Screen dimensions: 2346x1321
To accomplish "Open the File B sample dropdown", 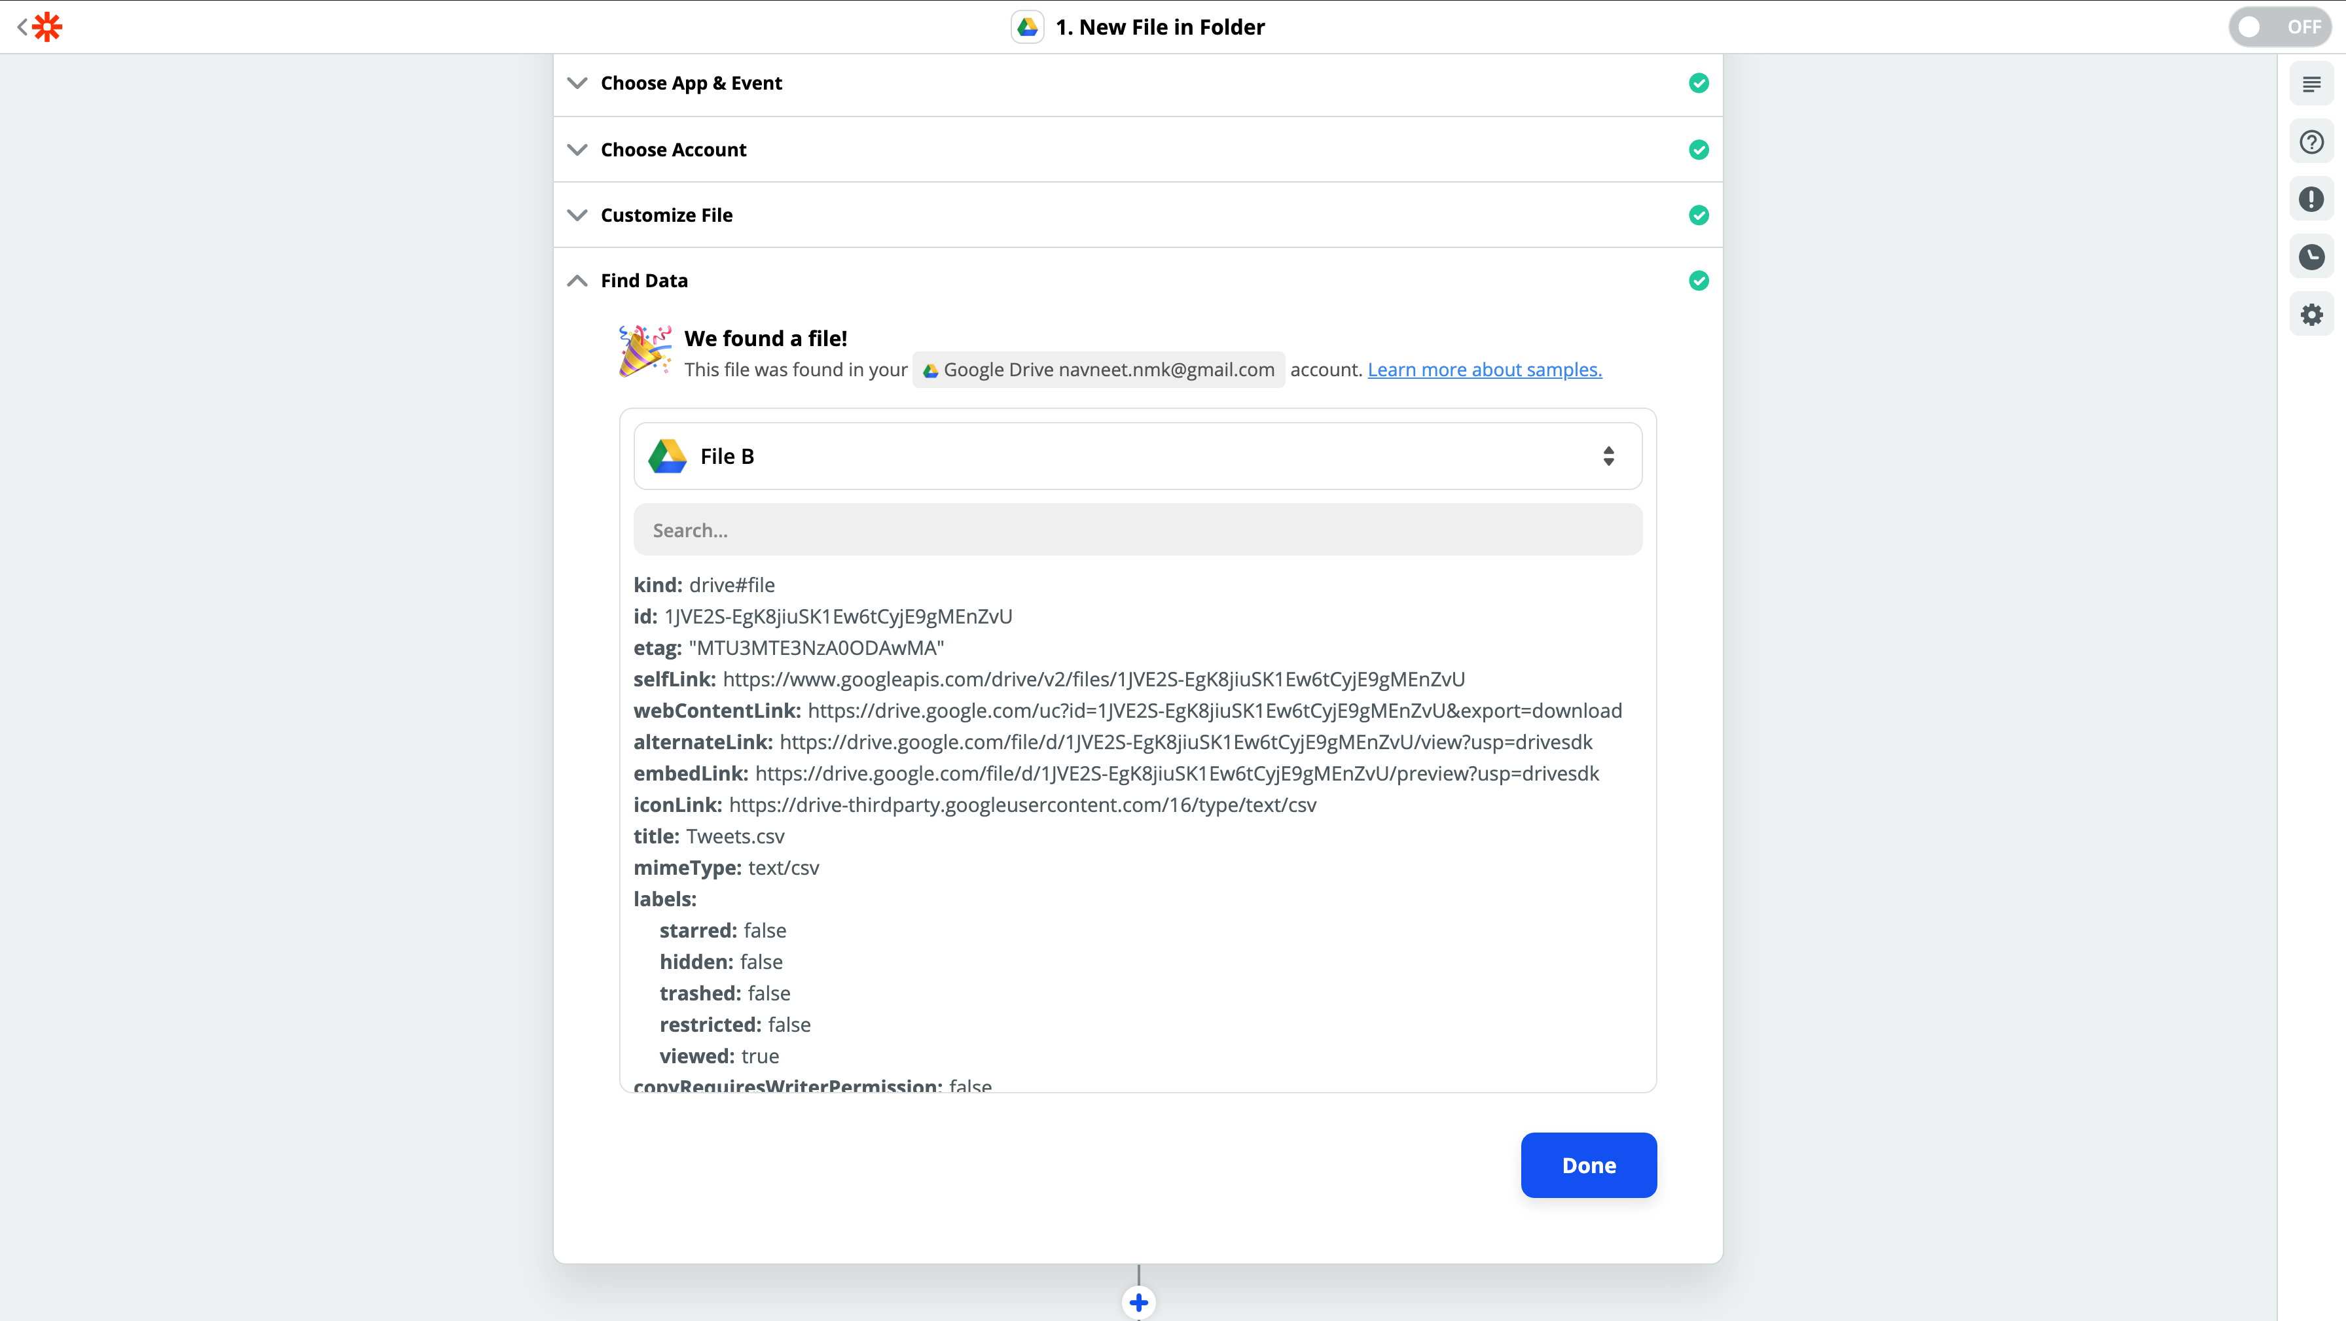I will pos(1138,456).
